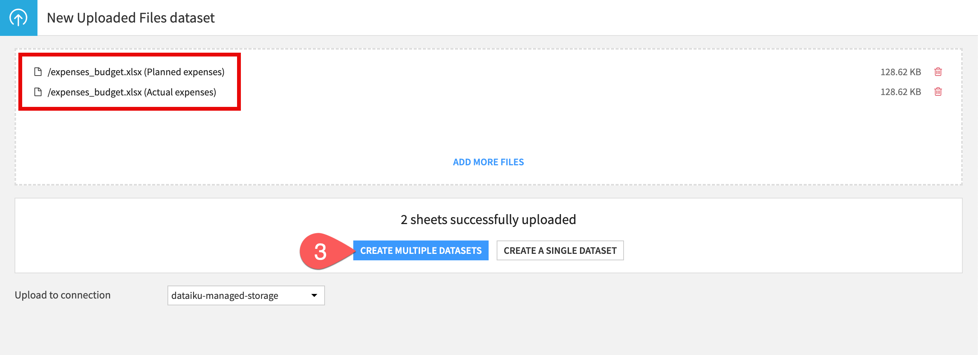Click the 128.62 KB size of the second file

(x=900, y=92)
